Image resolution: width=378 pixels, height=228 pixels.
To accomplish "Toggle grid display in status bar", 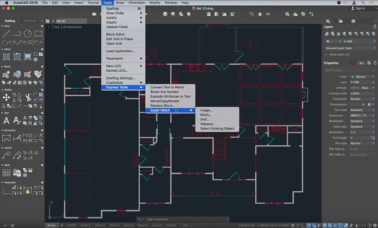I will coord(293,225).
